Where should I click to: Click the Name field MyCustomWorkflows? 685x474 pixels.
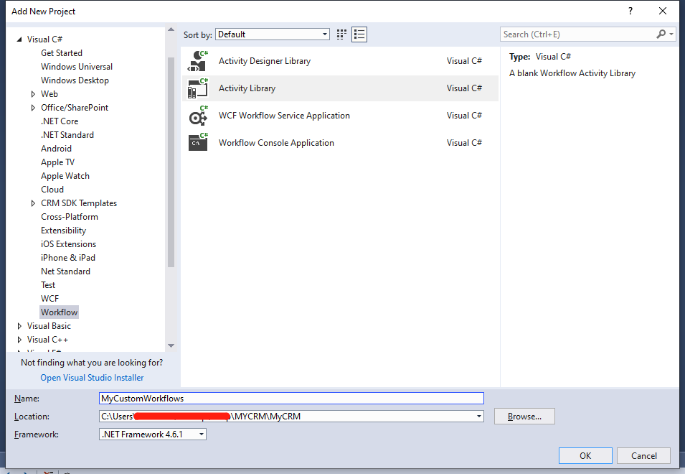click(291, 399)
